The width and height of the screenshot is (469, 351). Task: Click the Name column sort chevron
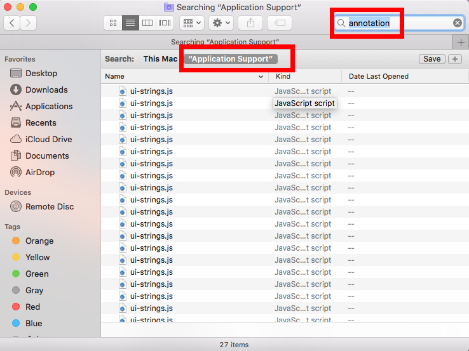point(261,77)
